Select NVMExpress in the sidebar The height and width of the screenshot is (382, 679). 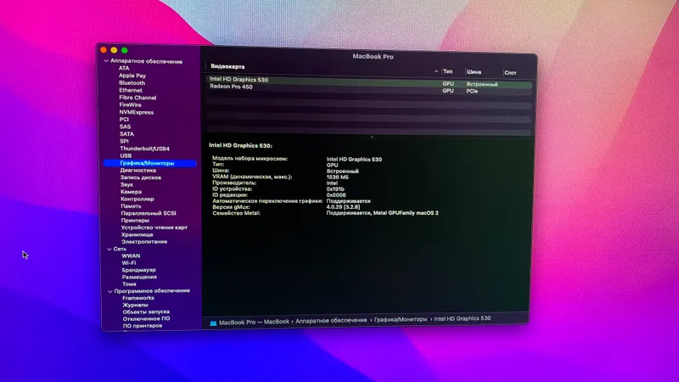click(x=136, y=112)
